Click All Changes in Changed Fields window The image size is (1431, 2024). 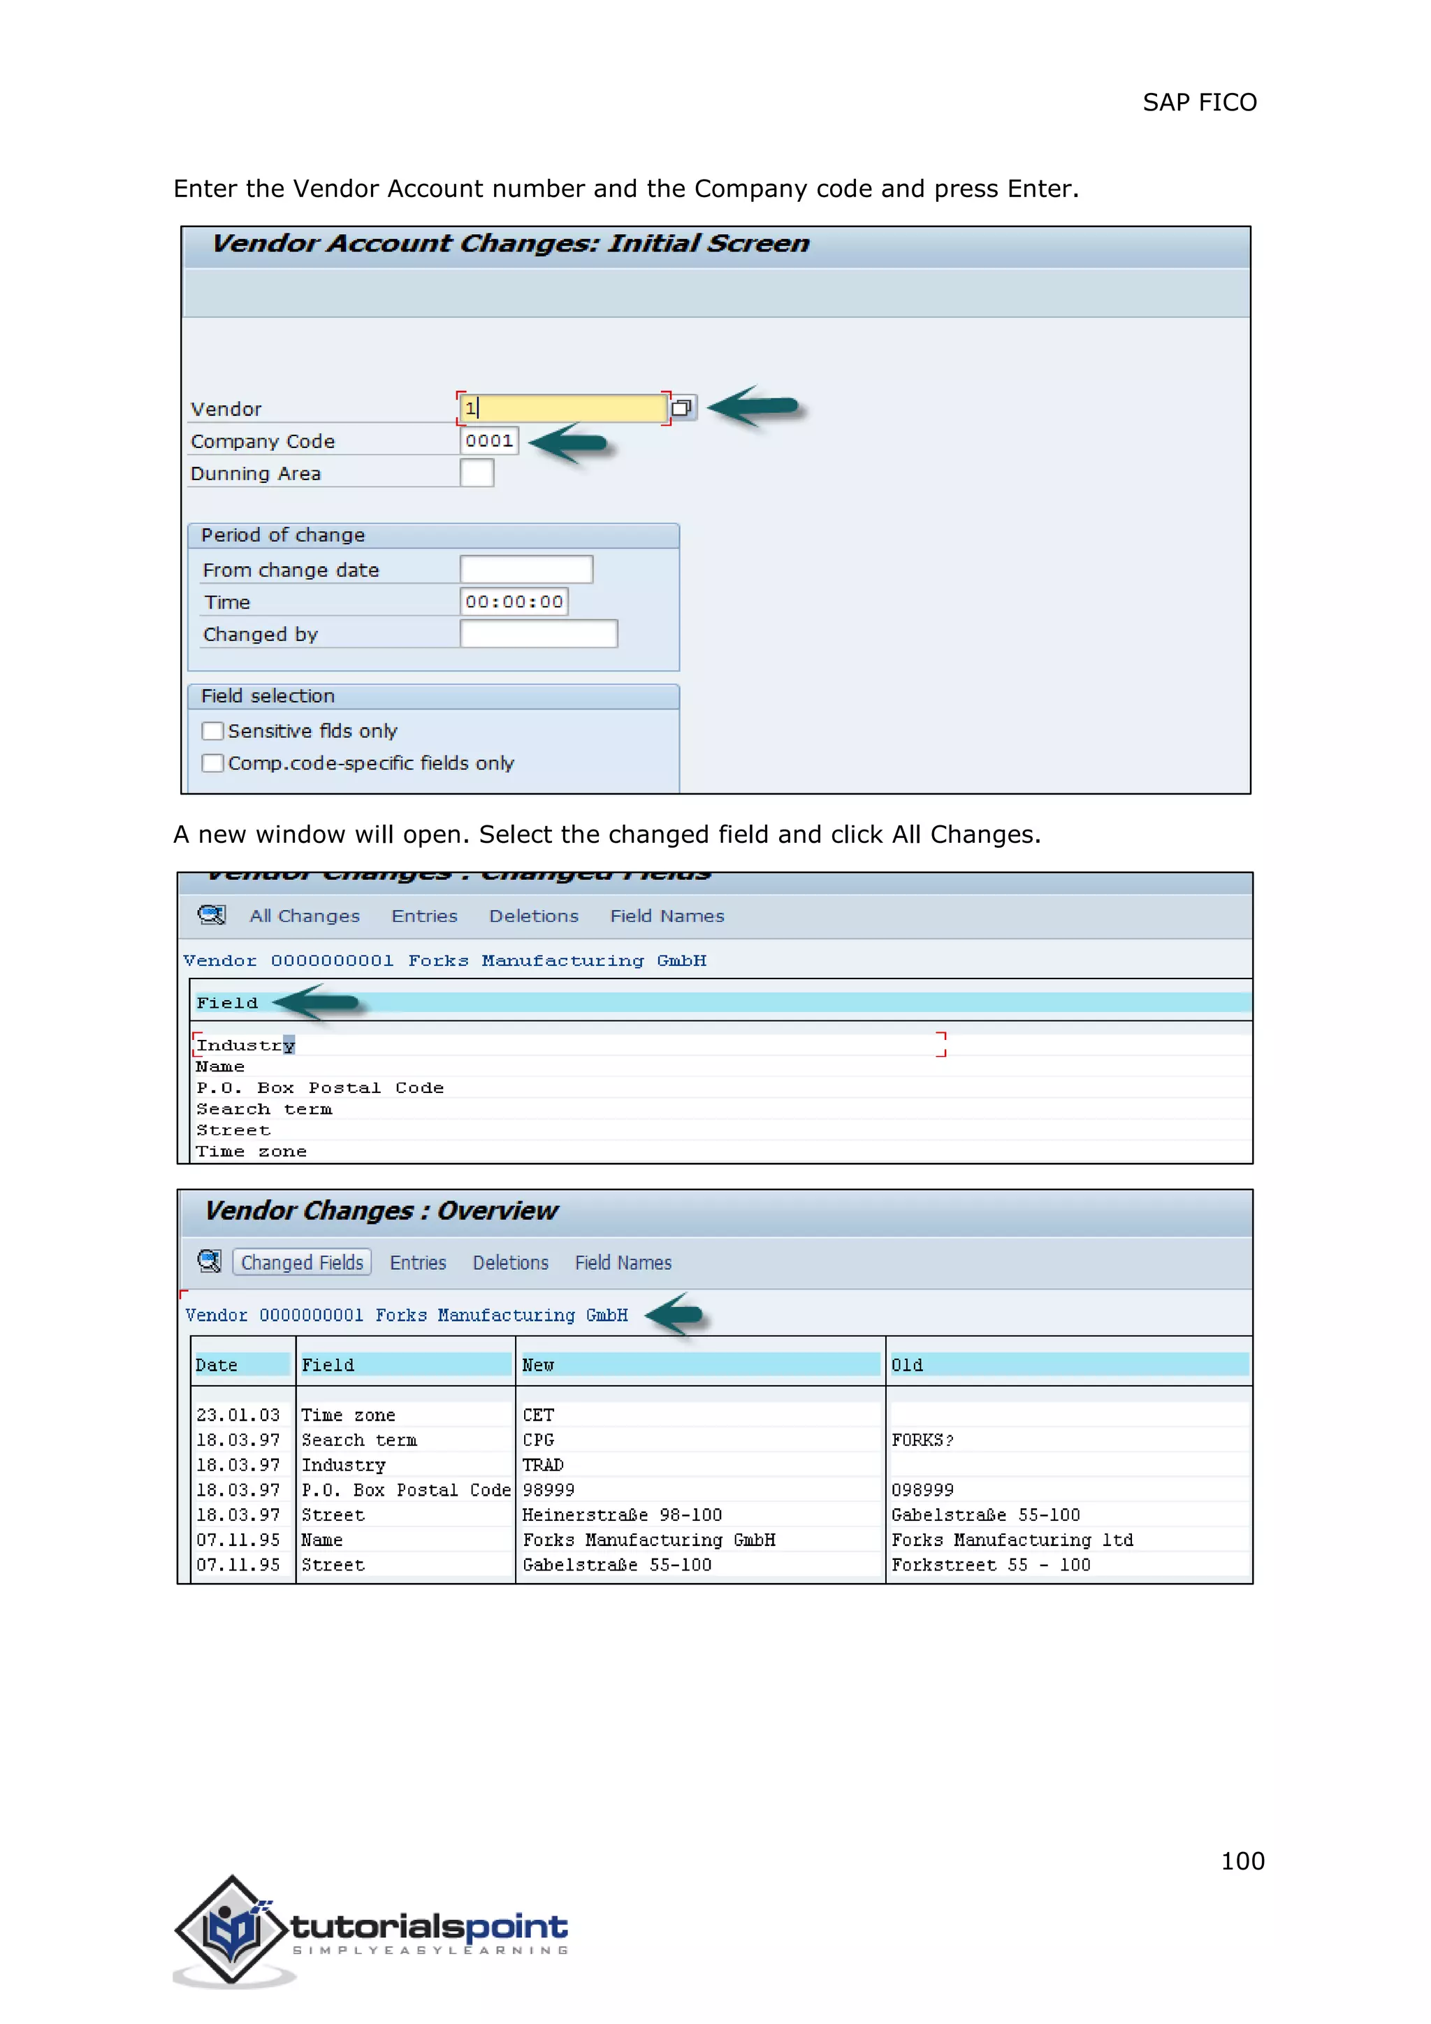pos(305,916)
